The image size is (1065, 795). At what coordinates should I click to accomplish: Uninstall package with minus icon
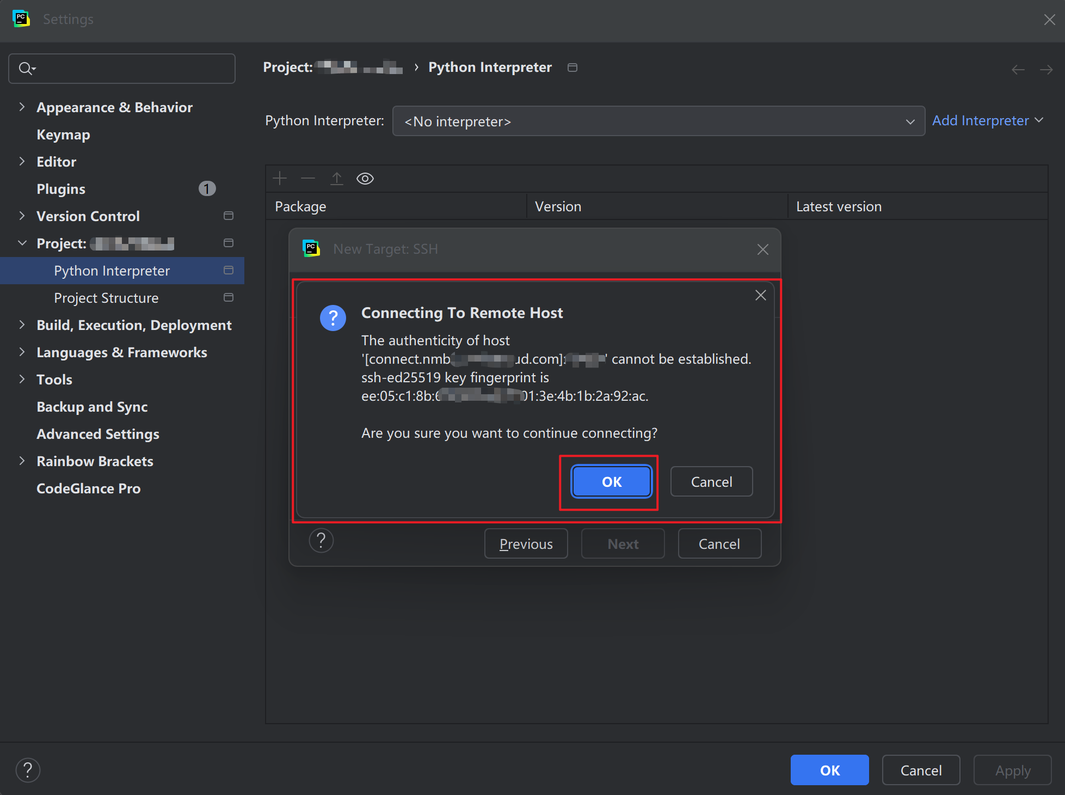pyautogui.click(x=308, y=178)
